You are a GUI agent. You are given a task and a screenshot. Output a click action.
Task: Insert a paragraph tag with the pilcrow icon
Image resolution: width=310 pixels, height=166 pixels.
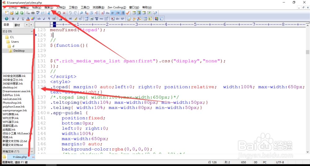click(x=49, y=19)
